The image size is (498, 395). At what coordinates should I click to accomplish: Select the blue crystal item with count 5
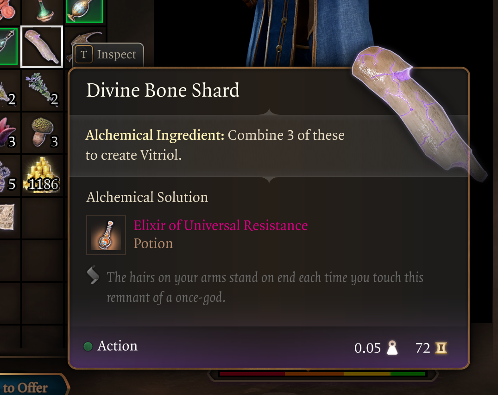10,176
